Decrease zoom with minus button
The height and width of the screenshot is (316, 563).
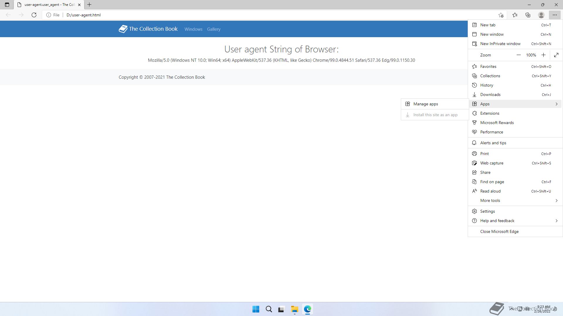click(x=518, y=55)
